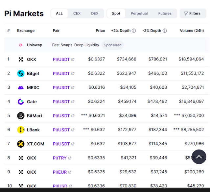Open the OKX PI/TRY pair link
Image resolution: width=210 pixels, height=192 pixels.
[x=62, y=158]
